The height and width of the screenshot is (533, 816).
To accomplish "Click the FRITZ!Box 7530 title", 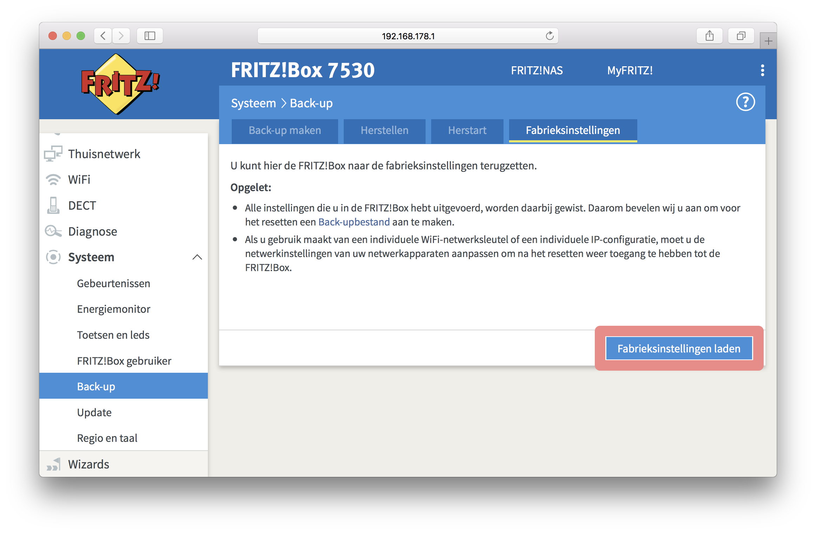I will pos(303,70).
